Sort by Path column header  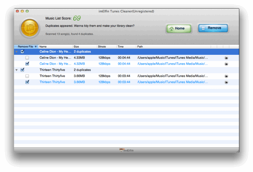(x=173, y=47)
